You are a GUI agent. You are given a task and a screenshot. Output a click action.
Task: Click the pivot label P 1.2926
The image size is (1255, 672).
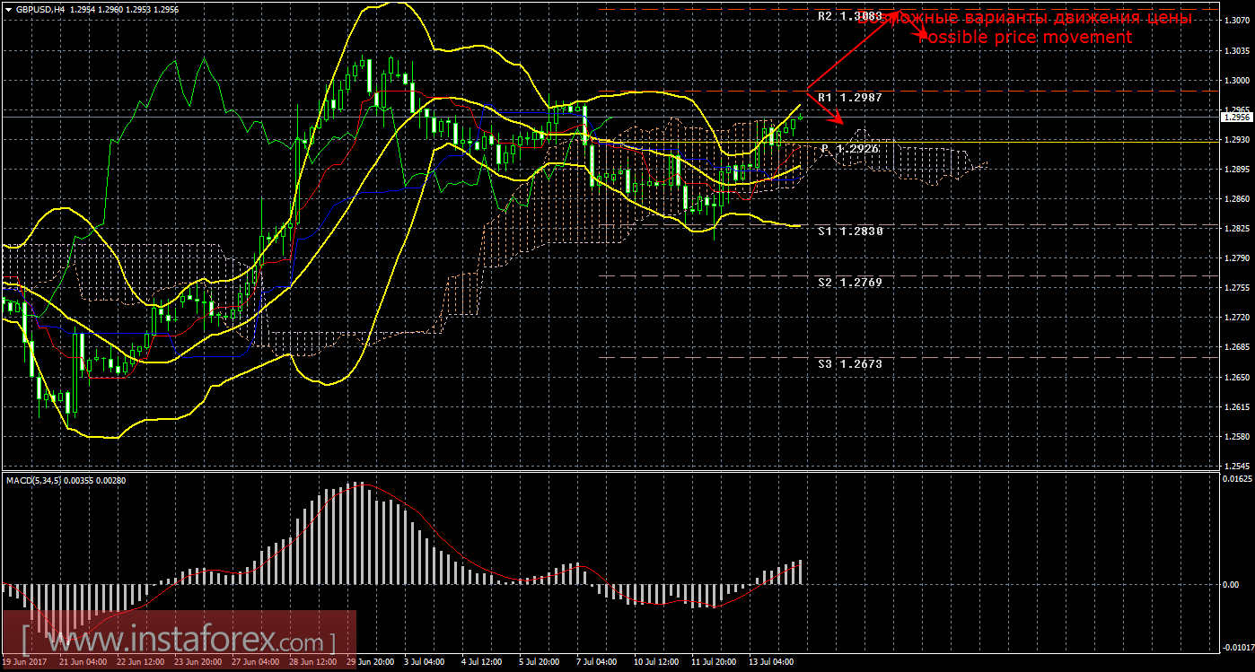pyautogui.click(x=849, y=149)
